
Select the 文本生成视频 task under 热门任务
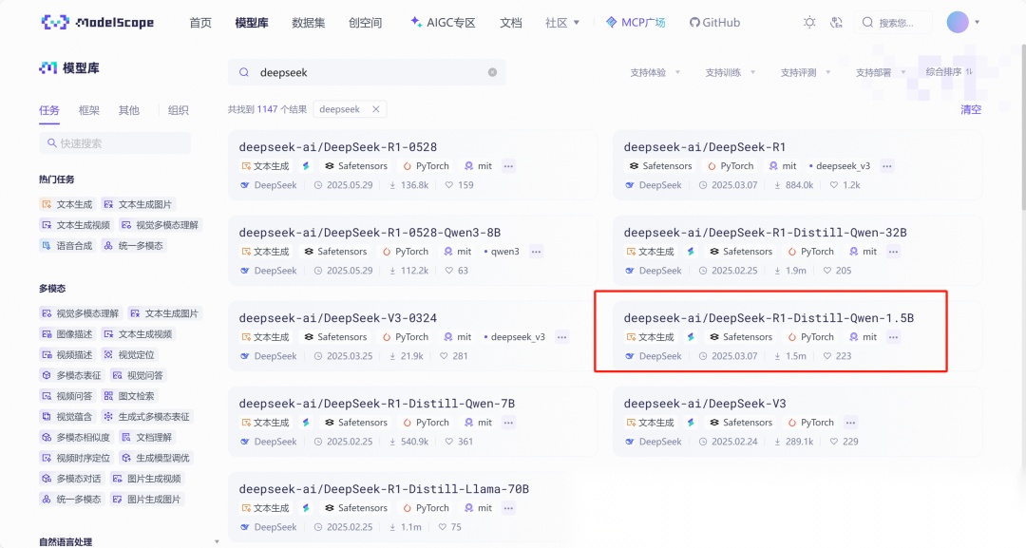76,225
